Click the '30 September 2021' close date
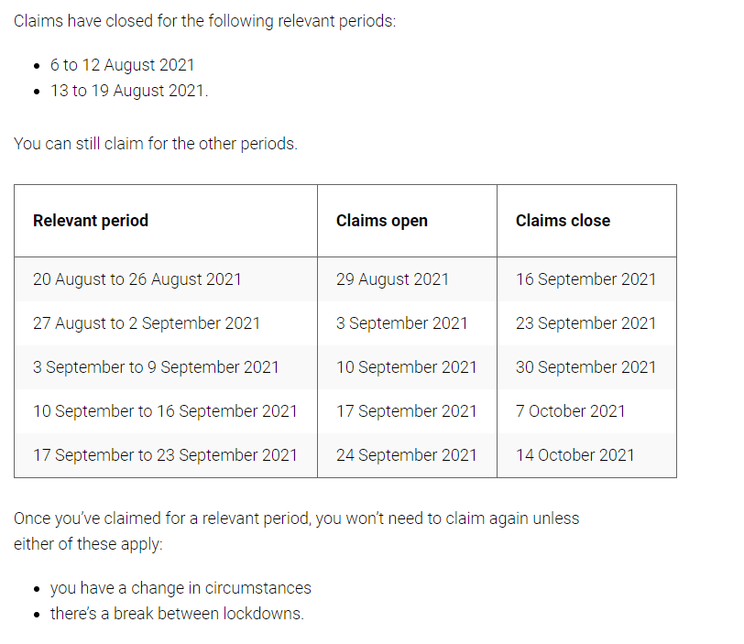 coord(586,367)
